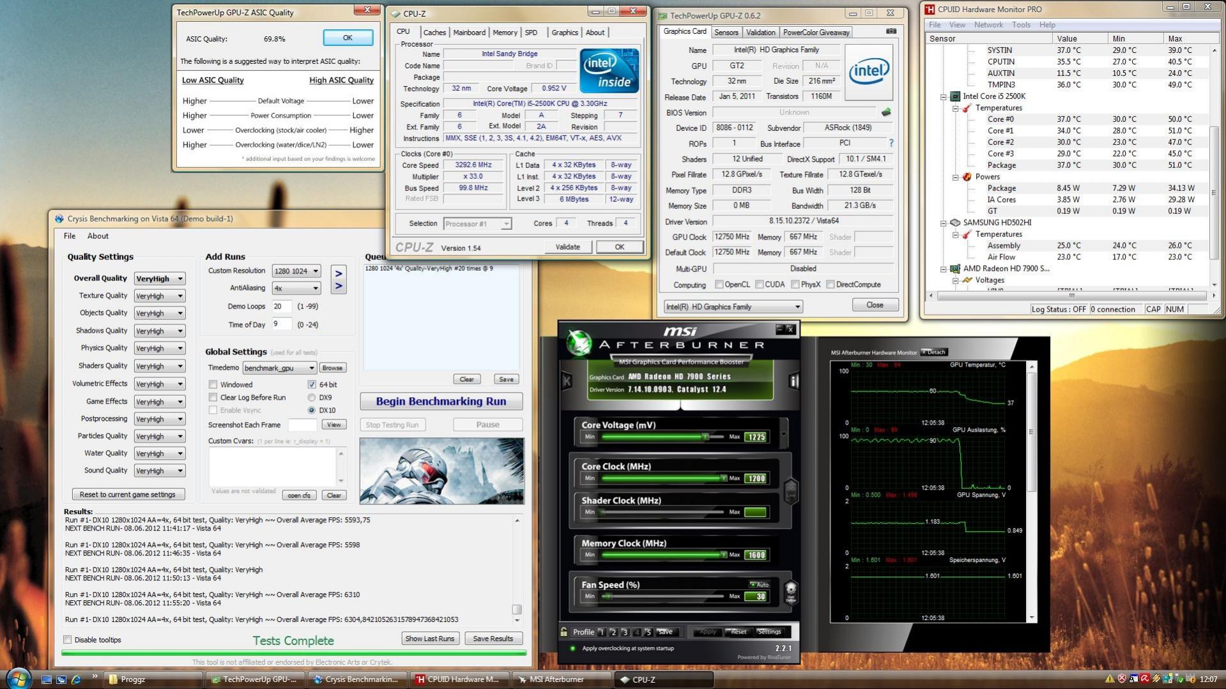Click the Intel inside logo in CPU-Z
Screen dimensions: 1226x689
tap(609, 71)
